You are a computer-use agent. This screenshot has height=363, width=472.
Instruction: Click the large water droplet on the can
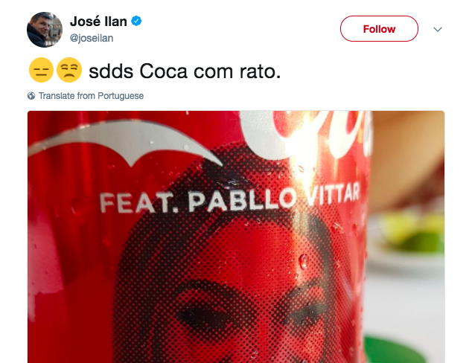click(x=303, y=260)
